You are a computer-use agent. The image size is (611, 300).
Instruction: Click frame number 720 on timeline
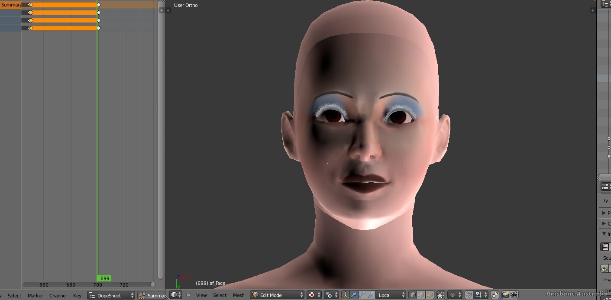pyautogui.click(x=124, y=285)
